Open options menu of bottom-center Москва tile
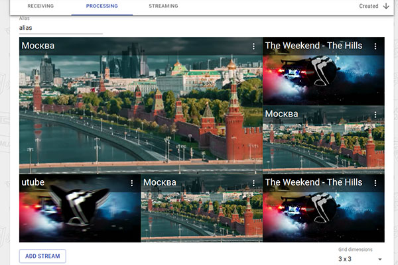This screenshot has width=398, height=265. tap(253, 183)
